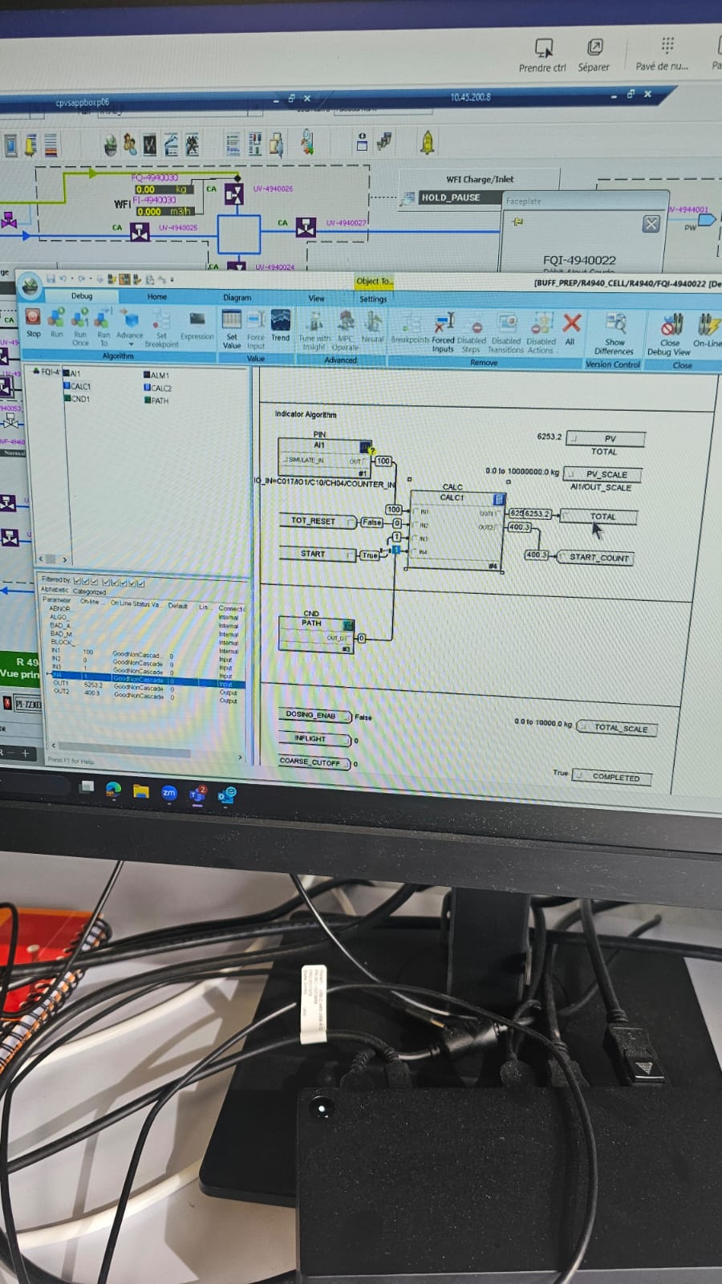Toggle the last Filtered by checkbox
The width and height of the screenshot is (722, 1284).
[x=141, y=583]
